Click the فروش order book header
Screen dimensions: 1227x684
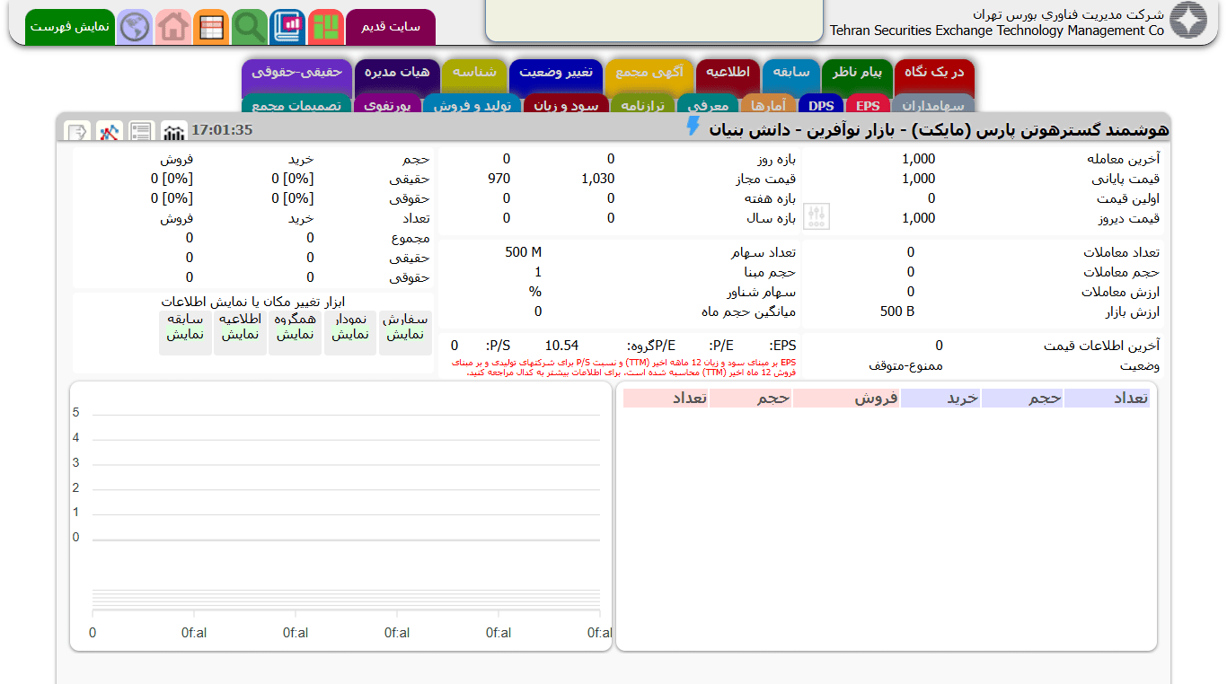(846, 399)
